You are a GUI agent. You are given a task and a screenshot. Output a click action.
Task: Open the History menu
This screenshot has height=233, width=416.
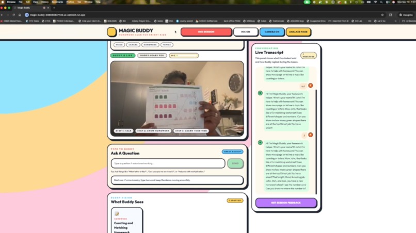[x=44, y=2]
